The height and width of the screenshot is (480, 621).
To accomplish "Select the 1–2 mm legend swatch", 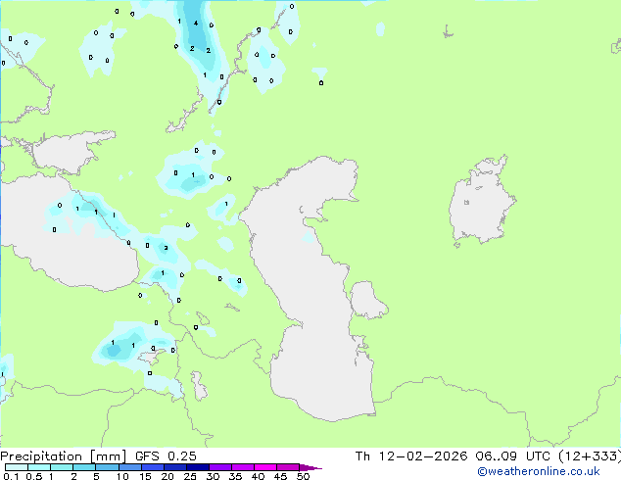I will click(x=62, y=467).
